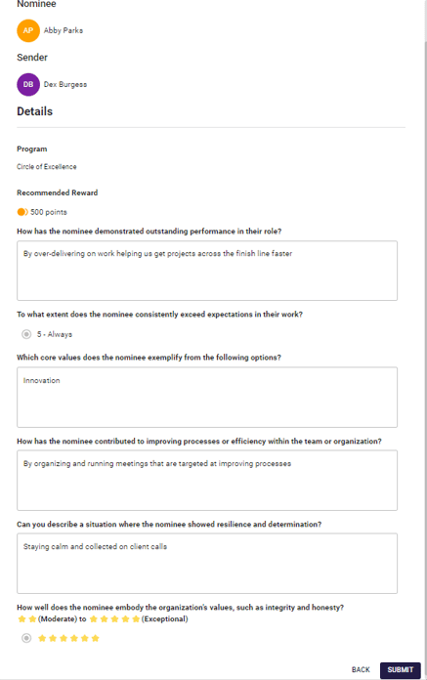
Task: Select the star rating radio button
Action: [26, 638]
